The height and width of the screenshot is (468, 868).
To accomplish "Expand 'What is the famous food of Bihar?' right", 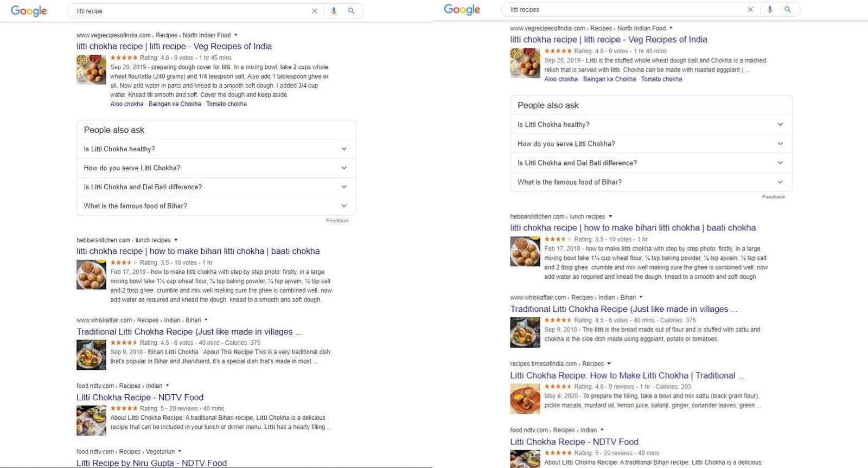I will pos(651,182).
